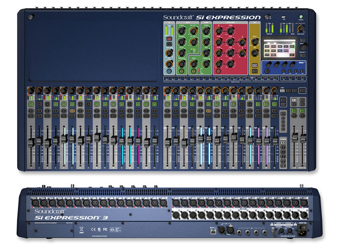Click the first XLR input on rear panel
This screenshot has width=339, height=250.
click(x=35, y=203)
